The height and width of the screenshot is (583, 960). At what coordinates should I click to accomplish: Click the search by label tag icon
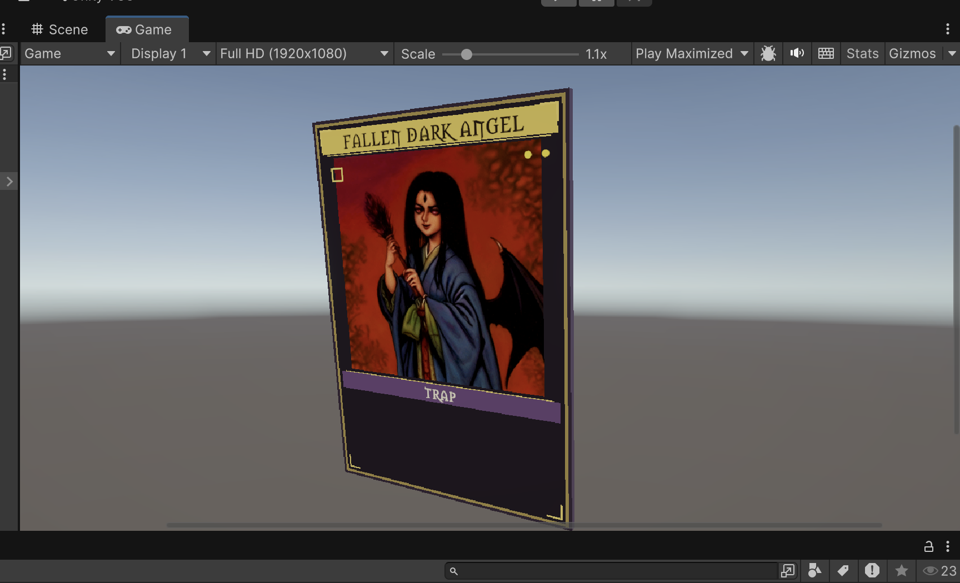pyautogui.click(x=843, y=571)
